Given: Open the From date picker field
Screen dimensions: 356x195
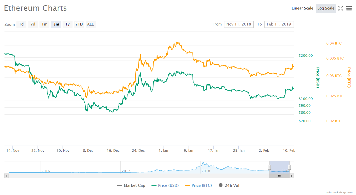Looking at the screenshot, I should 239,24.
